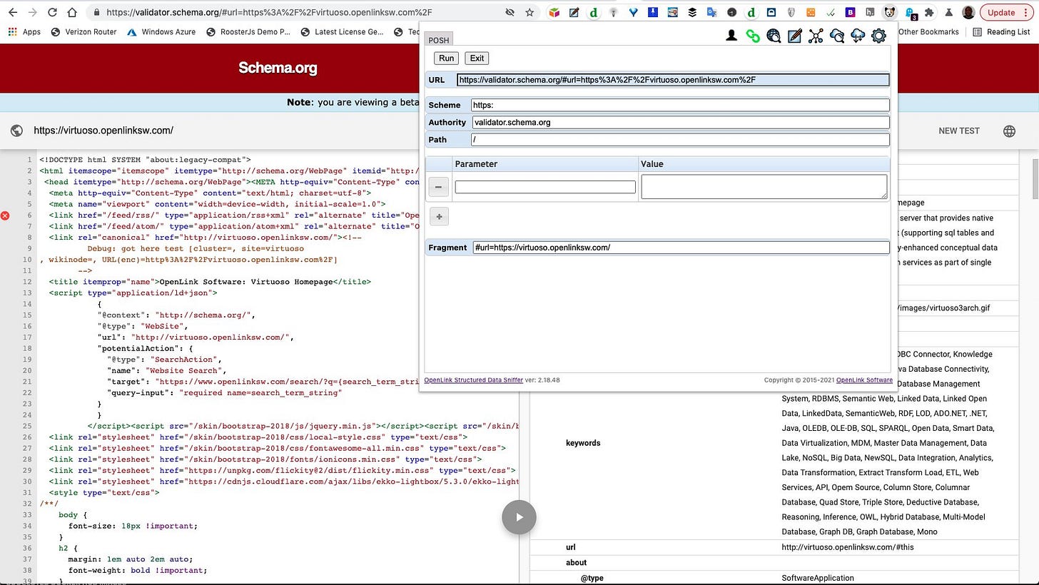
Task: Open the language globe menu
Action: point(1009,131)
